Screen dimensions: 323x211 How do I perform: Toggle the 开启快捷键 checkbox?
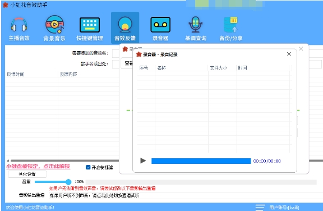pyautogui.click(x=88, y=167)
